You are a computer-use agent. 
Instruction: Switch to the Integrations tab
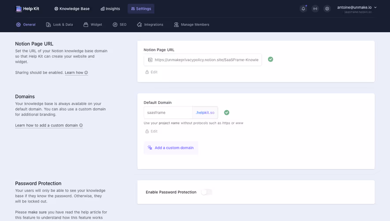pyautogui.click(x=150, y=25)
